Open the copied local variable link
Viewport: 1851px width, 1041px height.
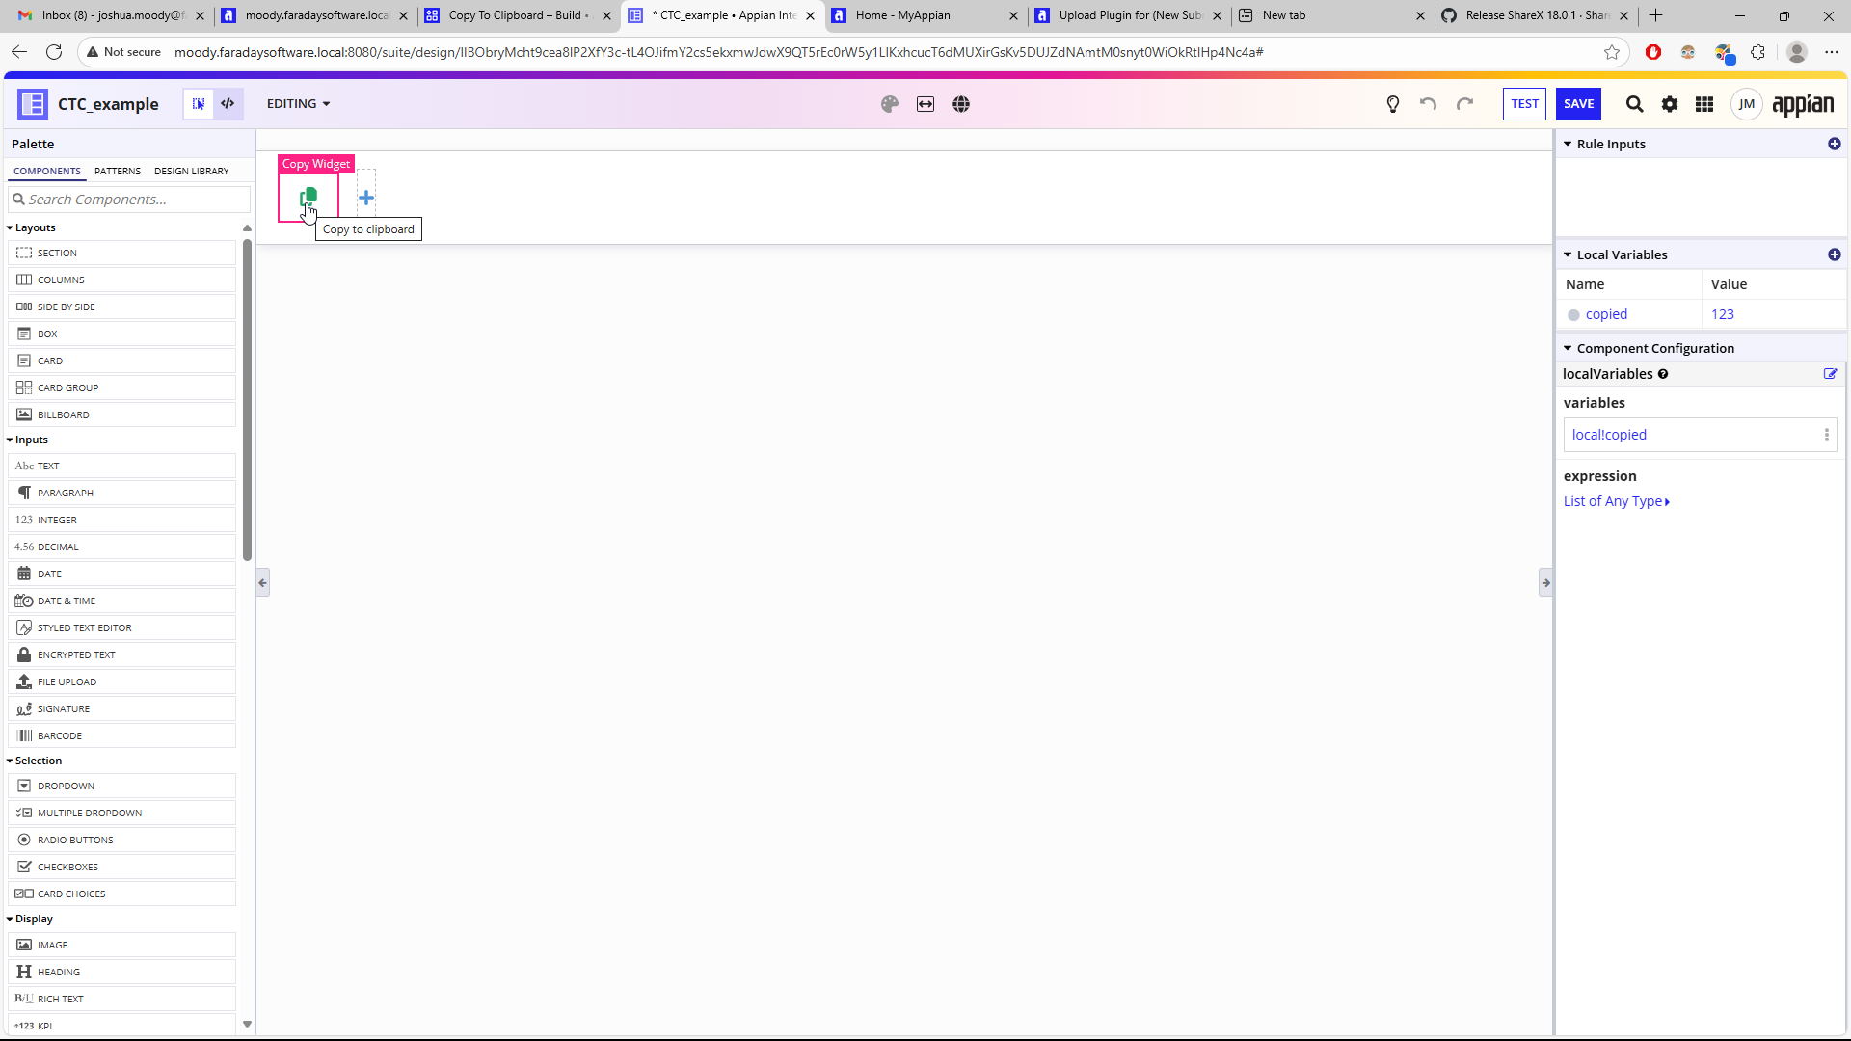(x=1606, y=315)
